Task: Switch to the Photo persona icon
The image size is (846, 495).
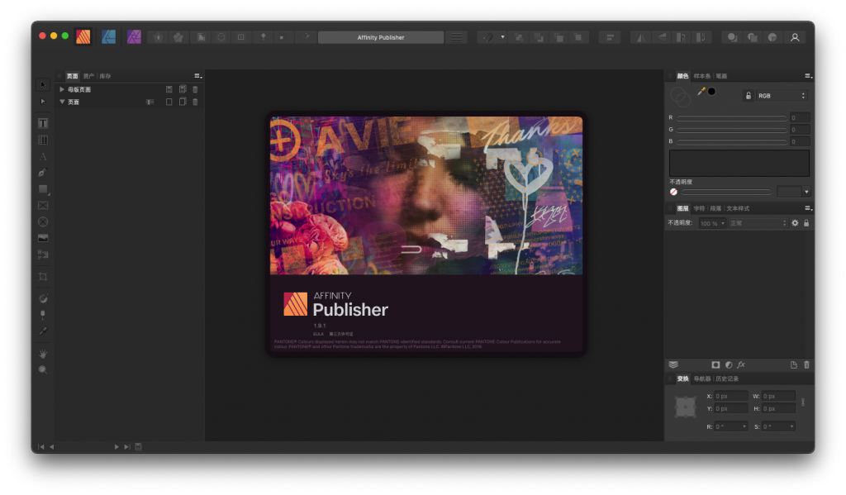Action: pyautogui.click(x=134, y=36)
